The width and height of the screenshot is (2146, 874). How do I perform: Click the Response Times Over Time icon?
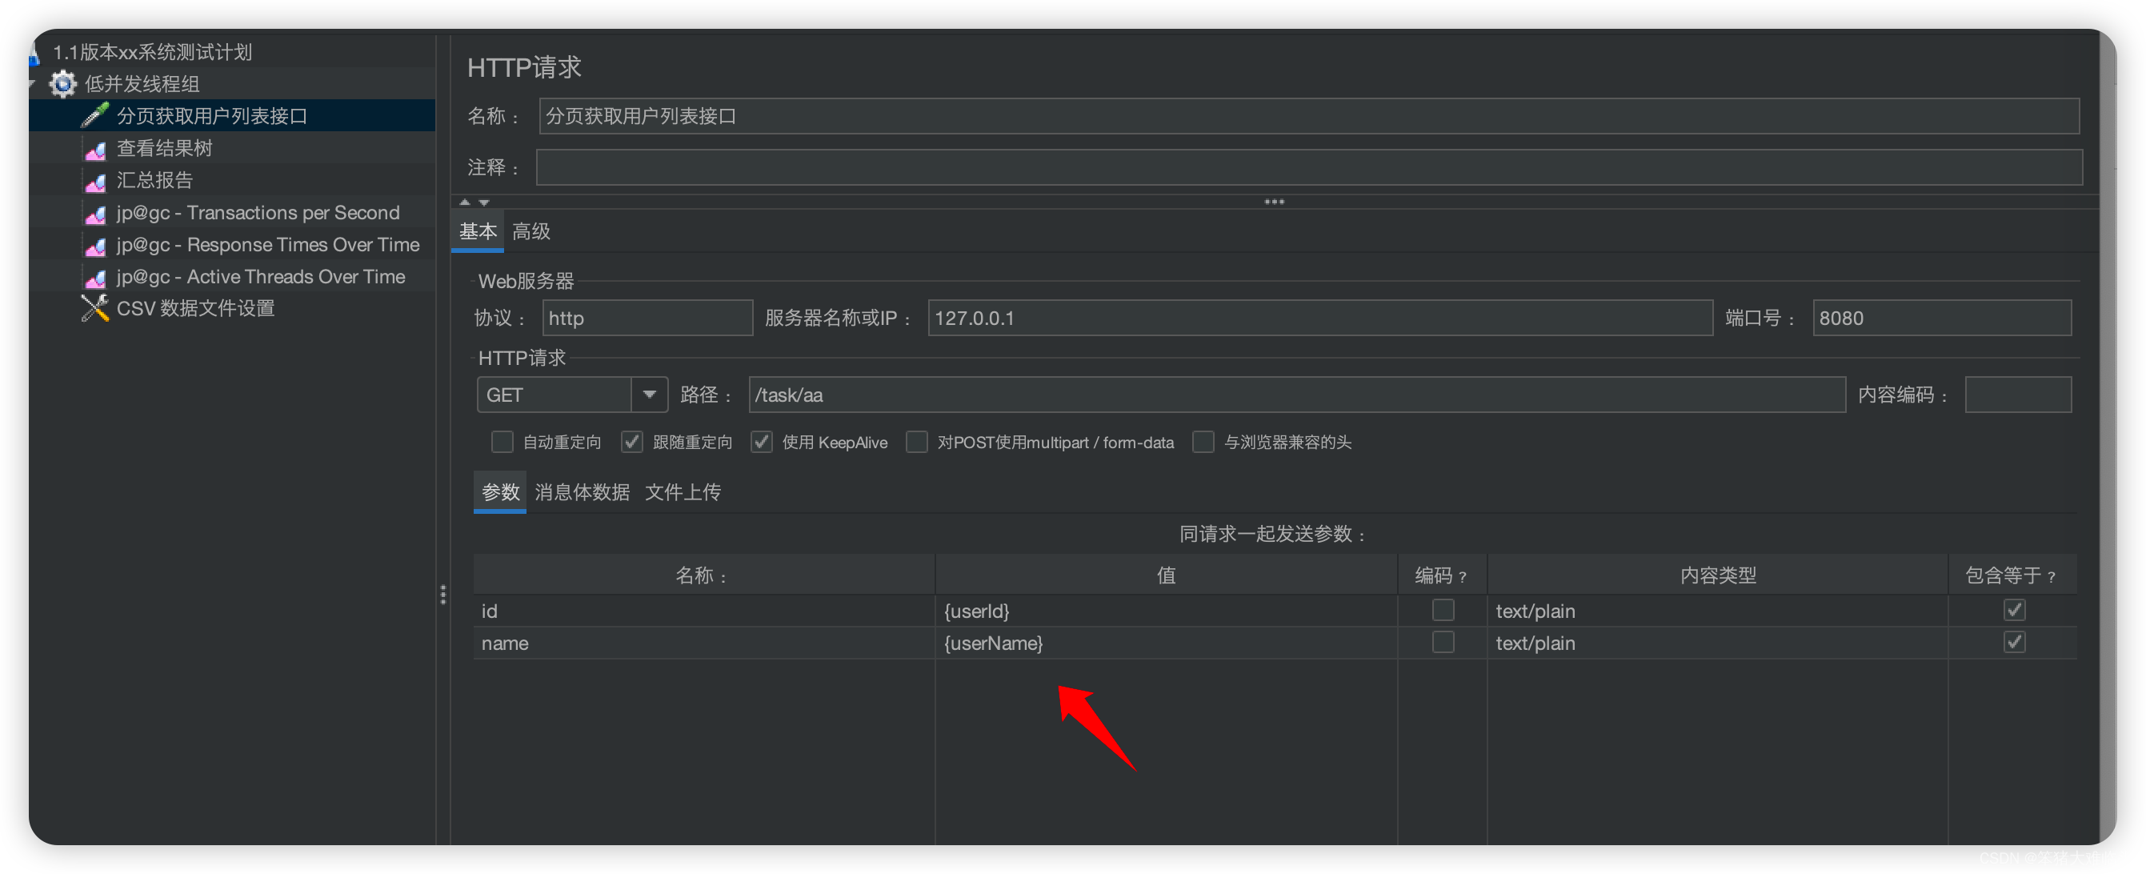tap(95, 245)
